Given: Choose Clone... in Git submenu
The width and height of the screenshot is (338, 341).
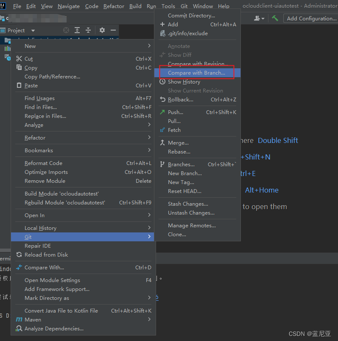Looking at the screenshot, I should coord(197,234).
